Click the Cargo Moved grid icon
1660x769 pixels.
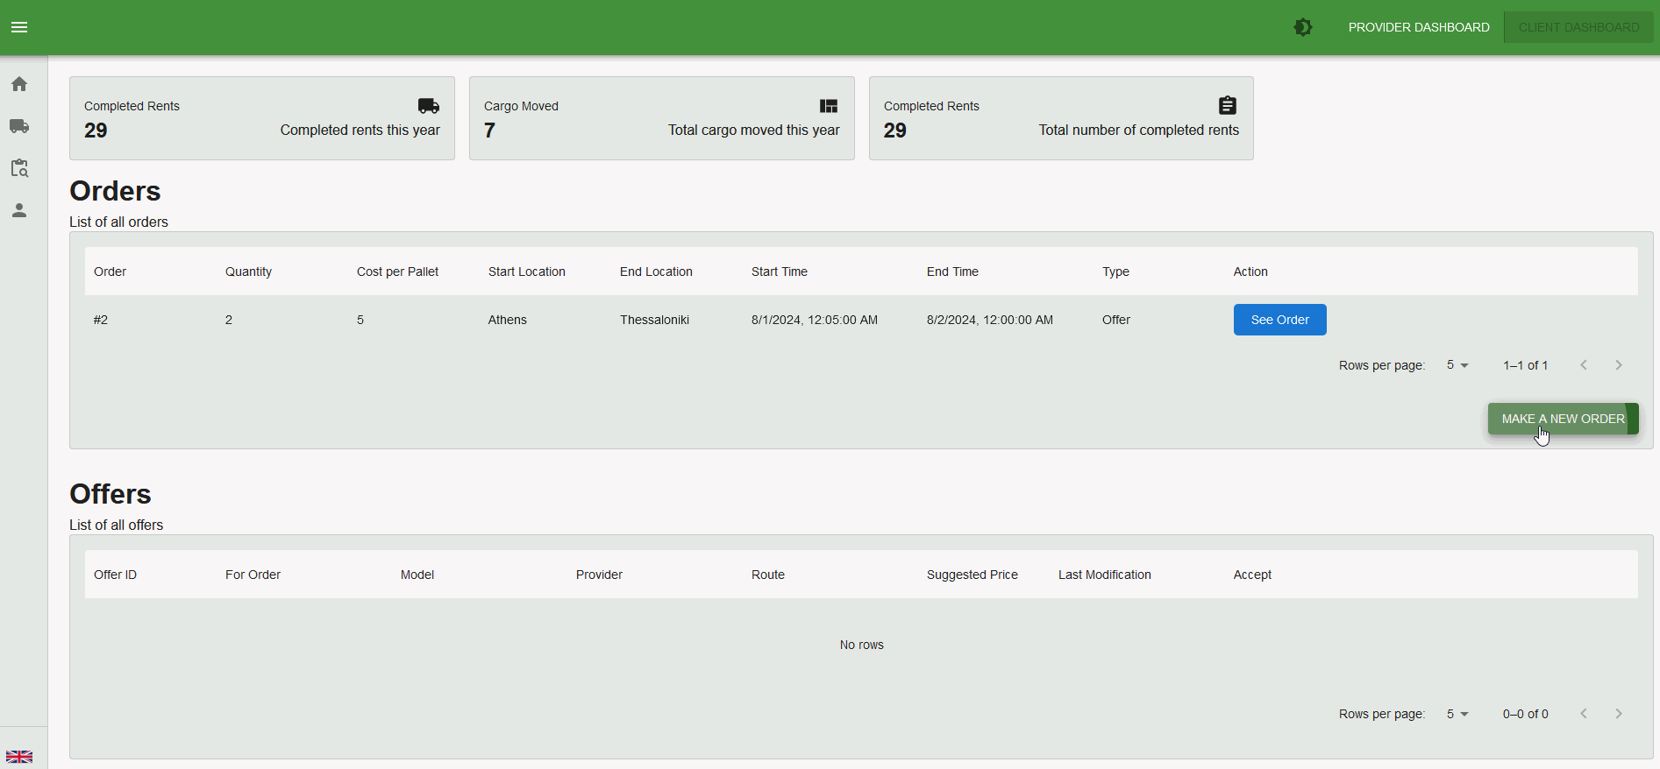click(x=829, y=106)
